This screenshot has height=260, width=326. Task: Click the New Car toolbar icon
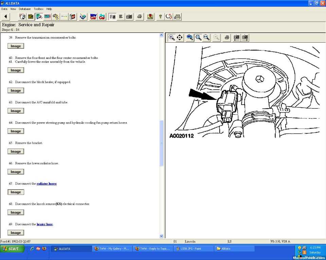click(x=93, y=17)
